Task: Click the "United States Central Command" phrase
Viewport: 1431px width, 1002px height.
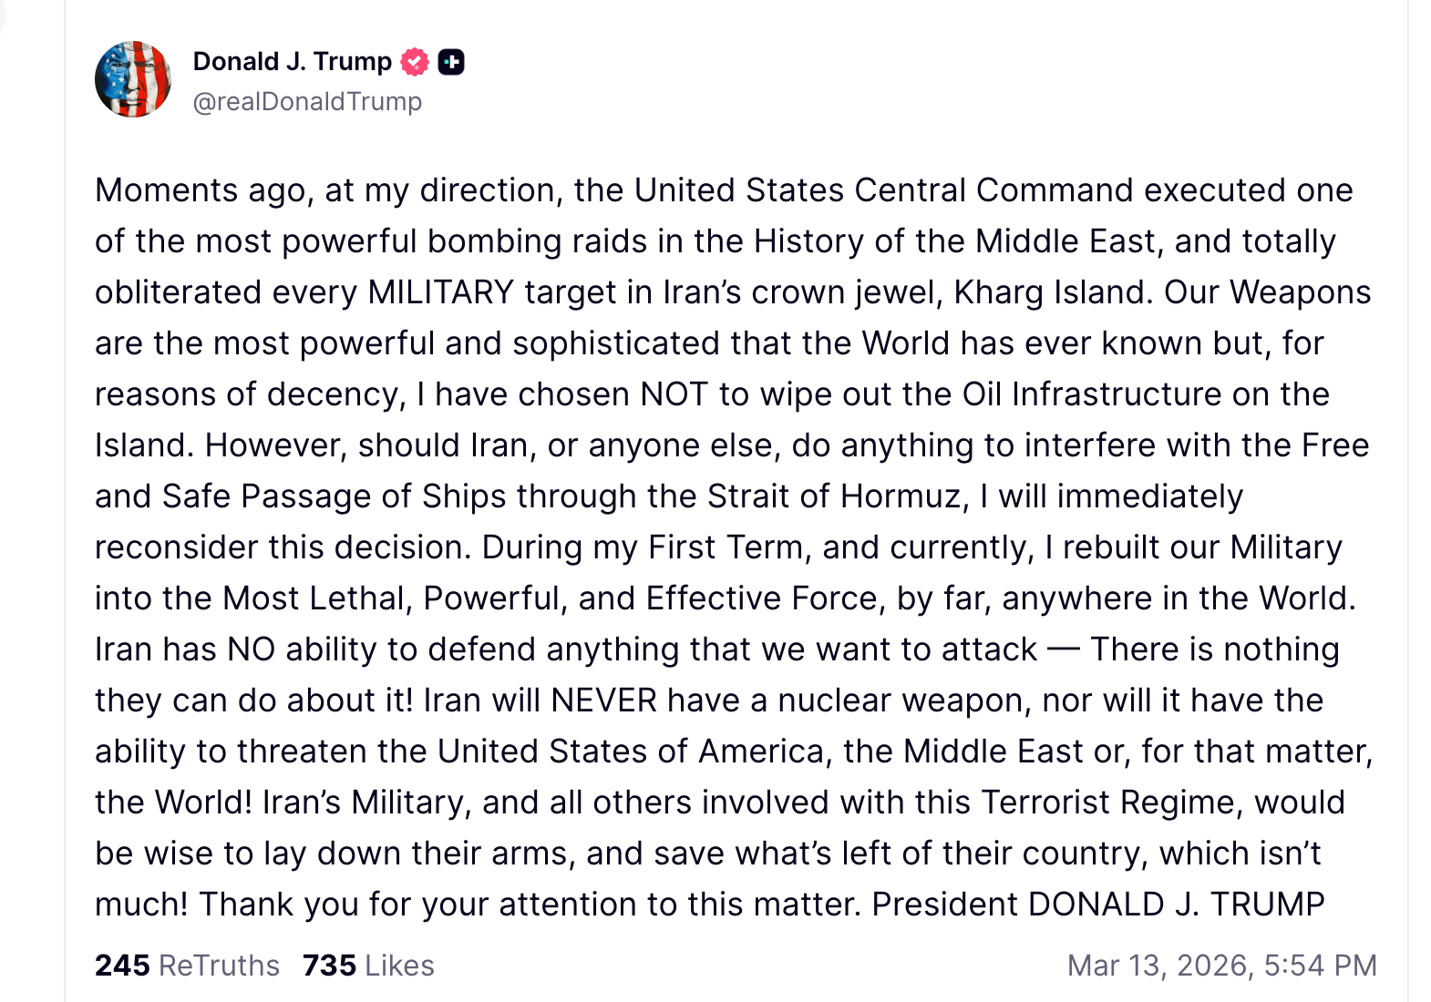Action: pyautogui.click(x=885, y=190)
